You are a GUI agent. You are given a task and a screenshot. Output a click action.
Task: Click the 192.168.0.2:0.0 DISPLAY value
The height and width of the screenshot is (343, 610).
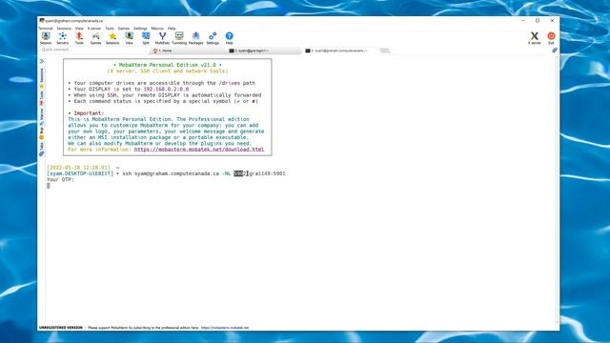tap(166, 89)
